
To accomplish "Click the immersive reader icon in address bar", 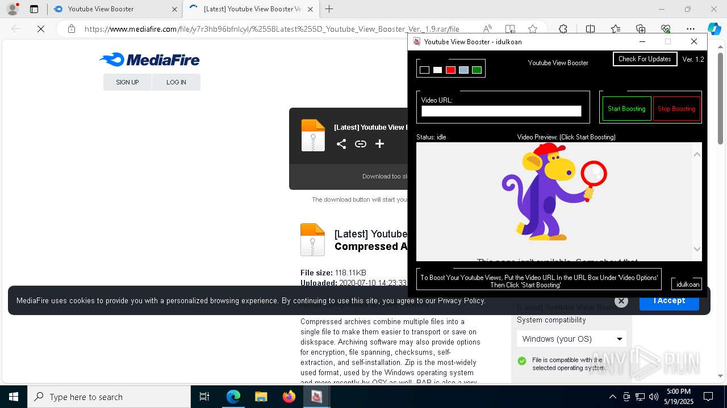I will tap(510, 29).
